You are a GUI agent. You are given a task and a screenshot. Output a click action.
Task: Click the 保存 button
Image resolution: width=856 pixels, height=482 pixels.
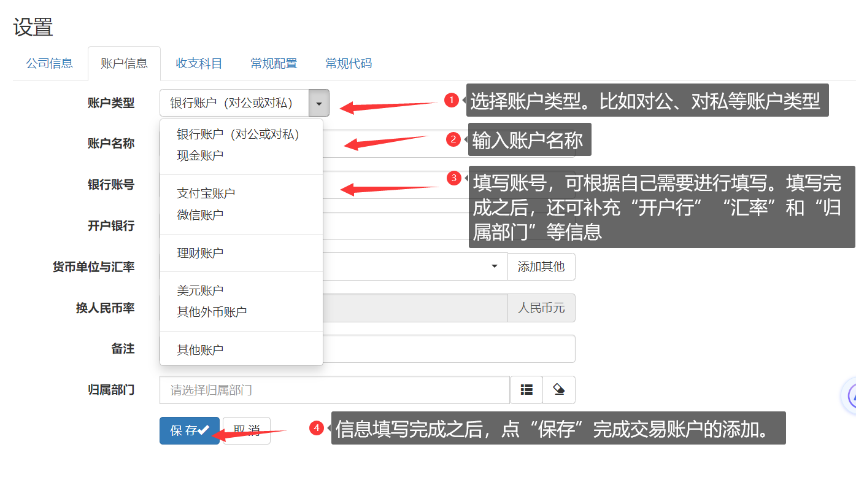click(189, 430)
